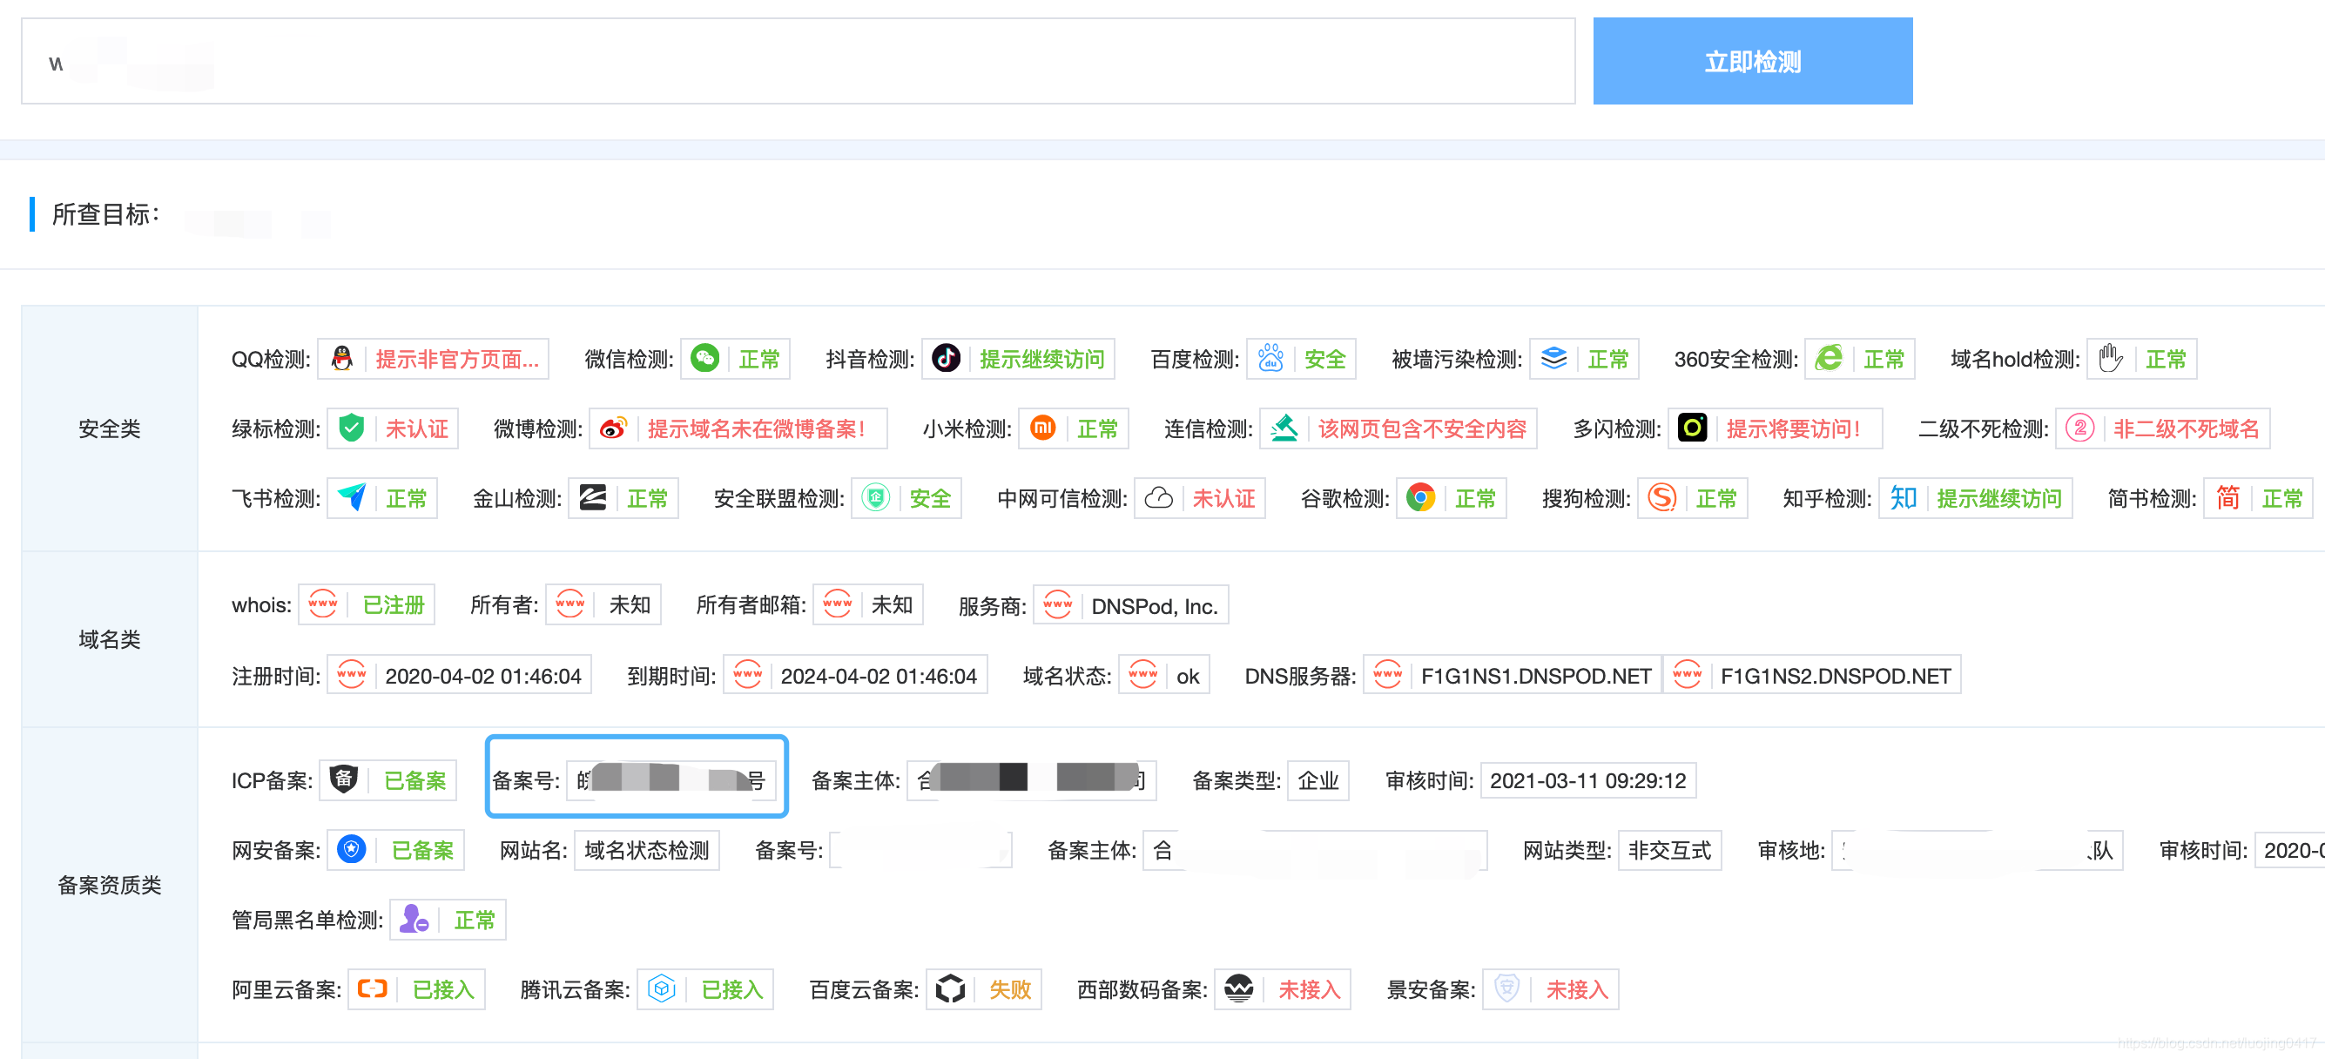Click the 360 safety detection icon
Image resolution: width=2325 pixels, height=1059 pixels.
pyautogui.click(x=1829, y=359)
